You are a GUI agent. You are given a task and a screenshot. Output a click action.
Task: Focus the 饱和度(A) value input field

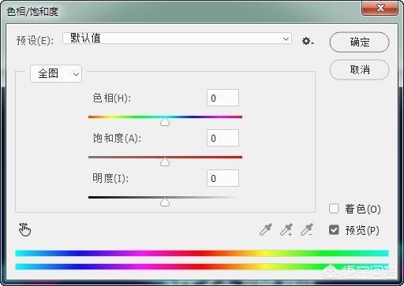pos(223,138)
